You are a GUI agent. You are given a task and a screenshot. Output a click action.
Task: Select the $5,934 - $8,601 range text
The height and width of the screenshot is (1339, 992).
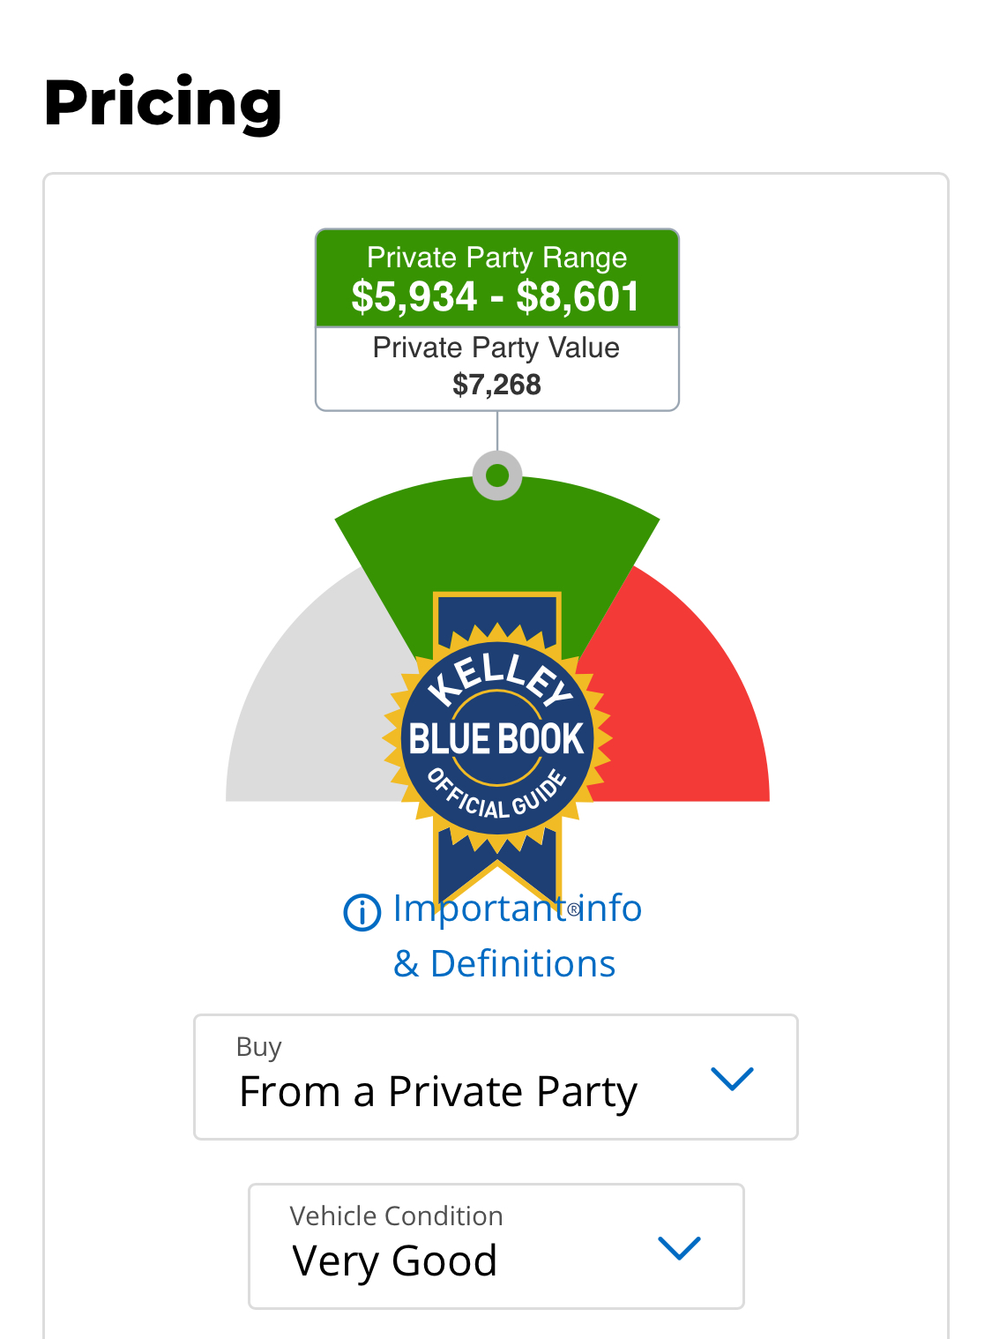pyautogui.click(x=496, y=297)
